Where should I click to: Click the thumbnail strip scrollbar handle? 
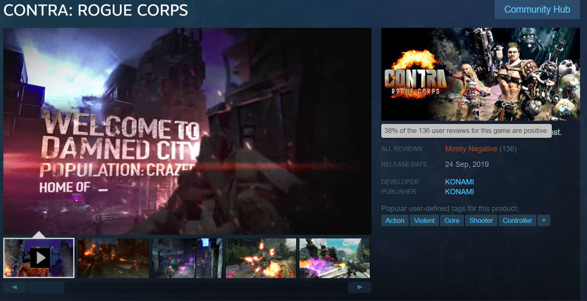tap(45, 287)
